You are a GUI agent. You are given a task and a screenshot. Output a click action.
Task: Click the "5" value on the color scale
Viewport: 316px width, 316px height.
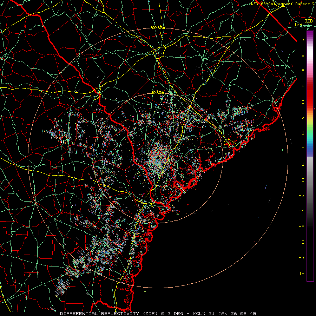pyautogui.click(x=303, y=71)
